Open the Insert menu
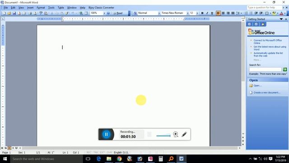 click(30, 8)
